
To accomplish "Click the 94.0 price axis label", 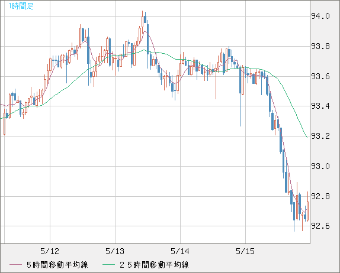I will [320, 16].
